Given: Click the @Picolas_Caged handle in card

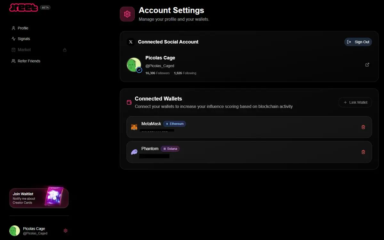Looking at the screenshot, I should tap(160, 66).
